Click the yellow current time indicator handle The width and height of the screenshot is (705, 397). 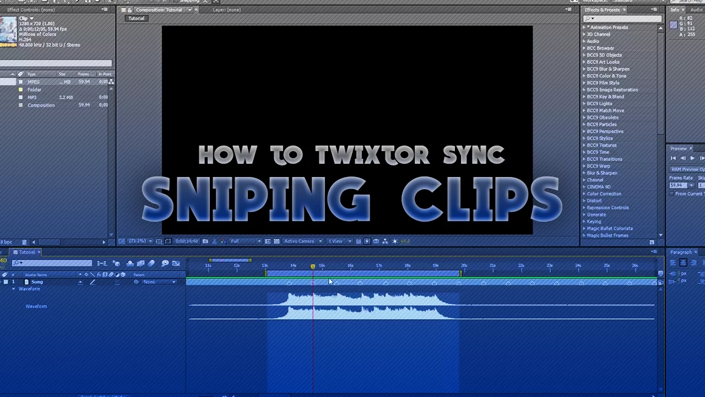click(x=313, y=267)
